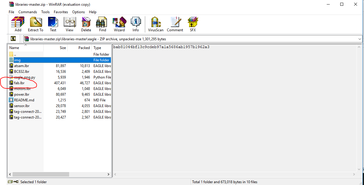Viewport: 364px width, 185px height.
Task: Click the power.lbr file icon
Action: 11,94
